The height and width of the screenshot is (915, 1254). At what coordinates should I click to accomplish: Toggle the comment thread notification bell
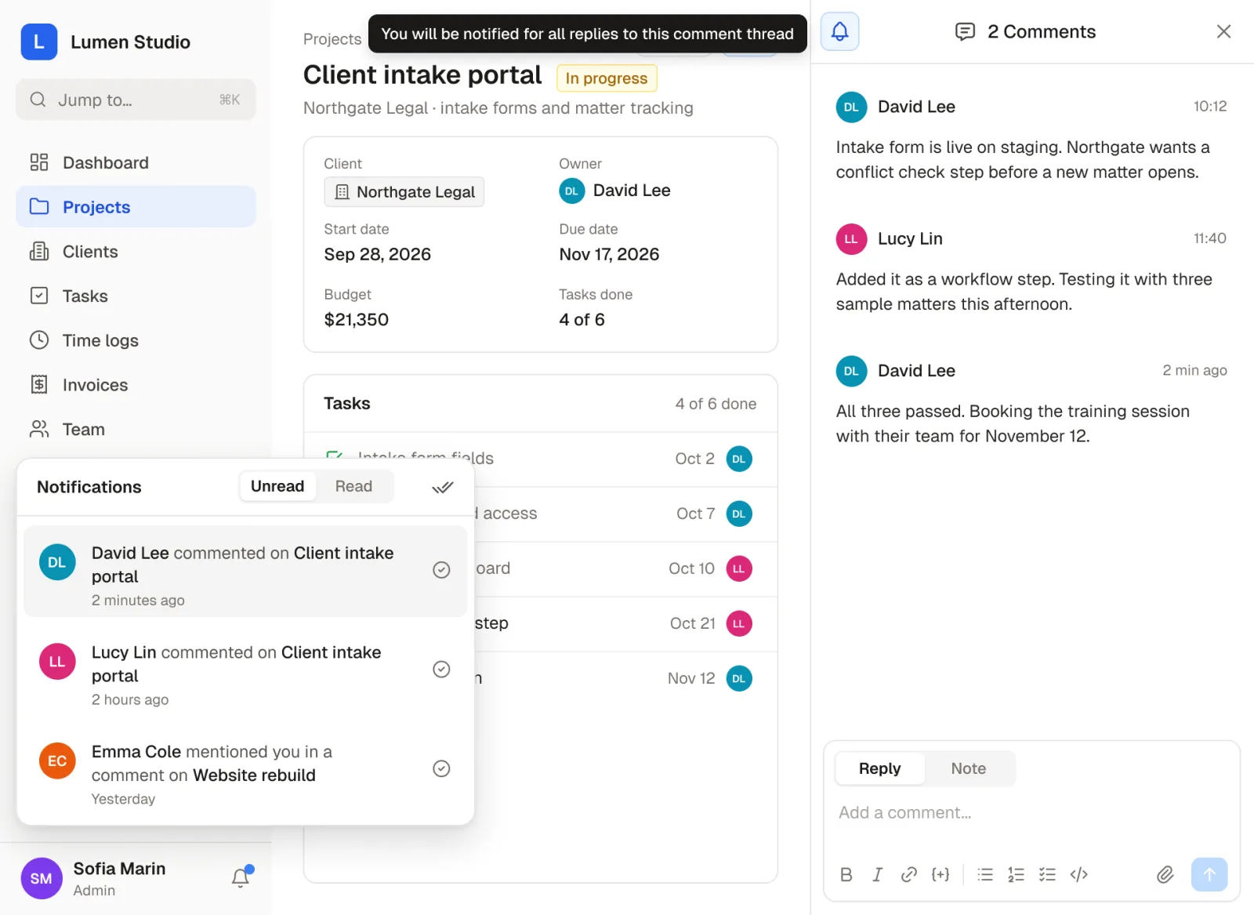coord(839,31)
